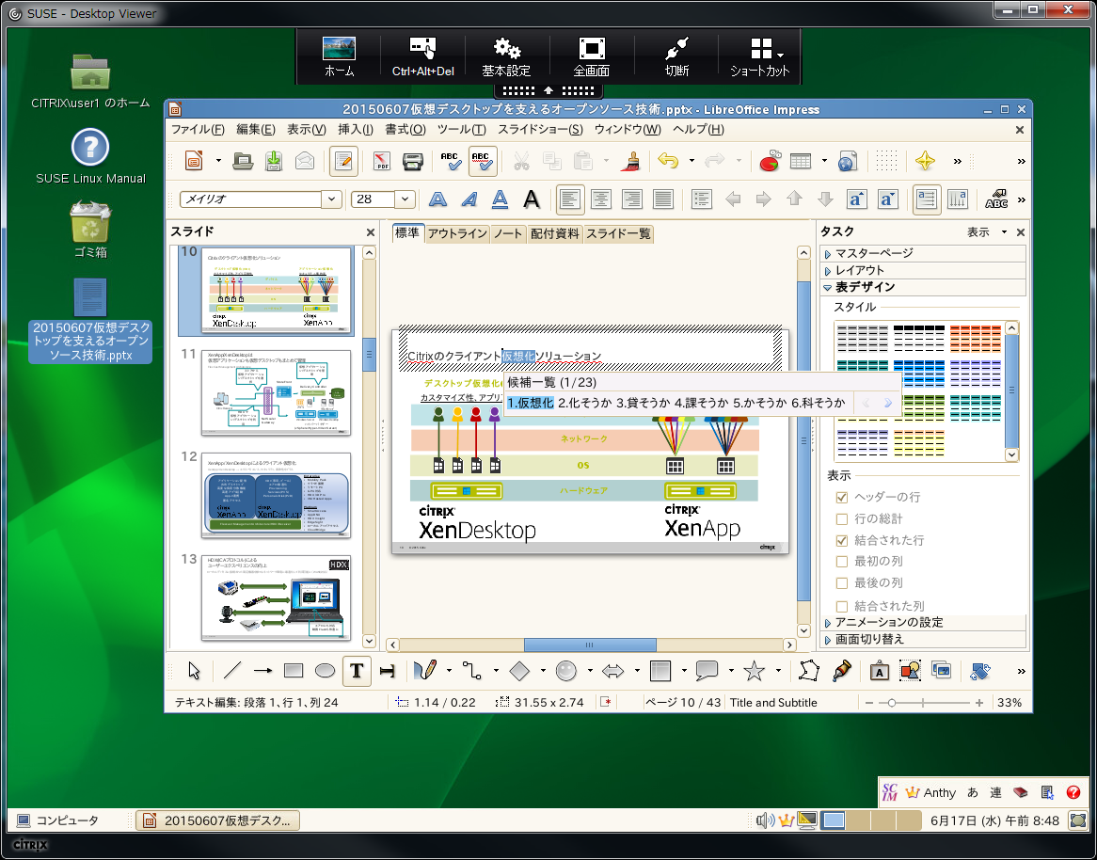Image resolution: width=1097 pixels, height=860 pixels.
Task: Click the Save document icon
Action: pyautogui.click(x=274, y=162)
